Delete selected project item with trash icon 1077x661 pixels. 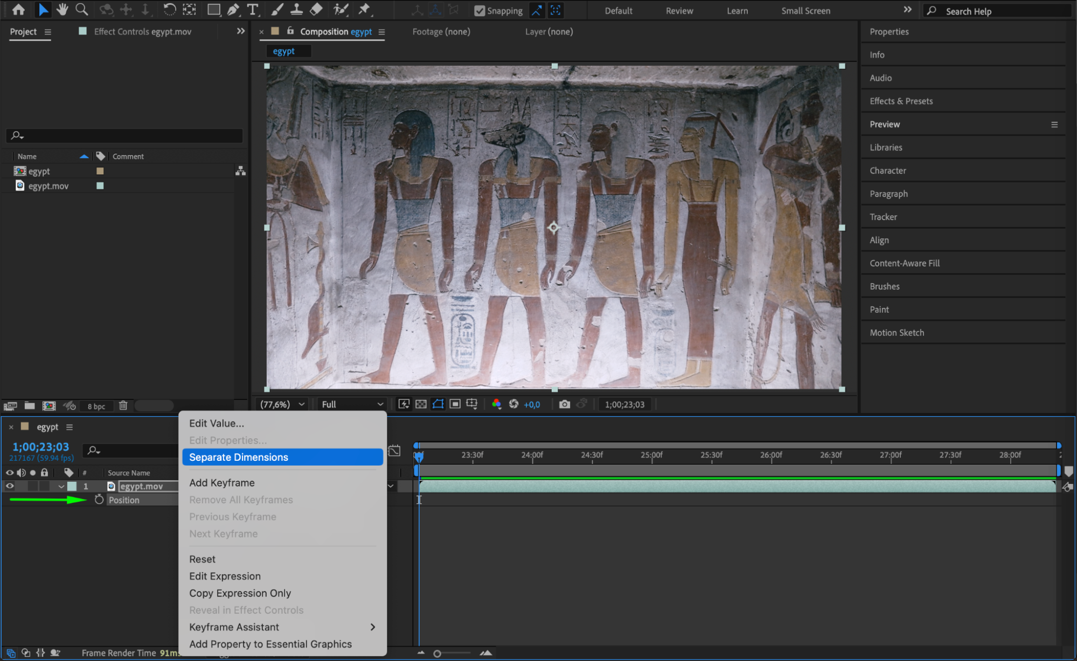(123, 405)
